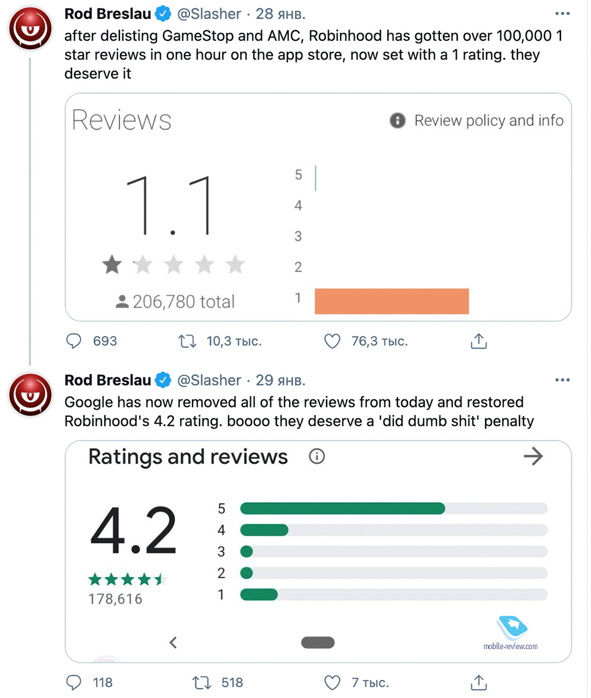The image size is (591, 698).
Task: Retweet the second tweet with 518 retweets
Action: pos(202,682)
